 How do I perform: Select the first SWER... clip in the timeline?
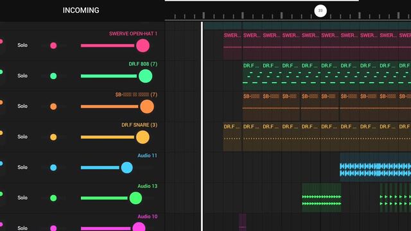(232, 45)
